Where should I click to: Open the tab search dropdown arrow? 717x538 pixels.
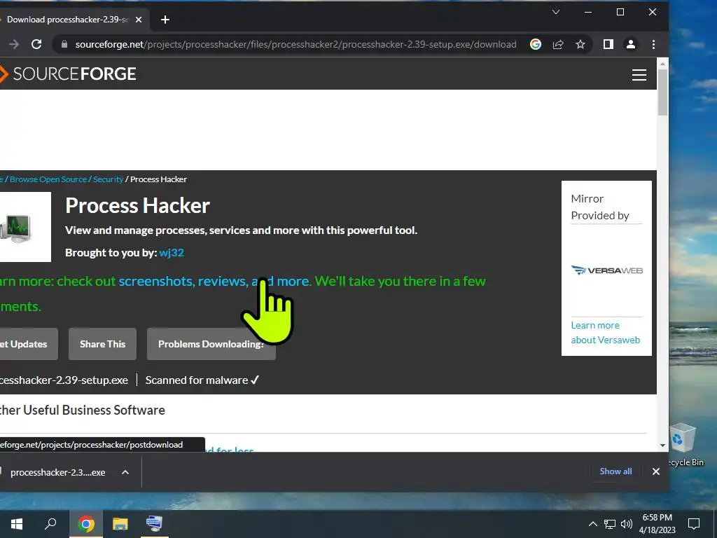click(x=556, y=12)
